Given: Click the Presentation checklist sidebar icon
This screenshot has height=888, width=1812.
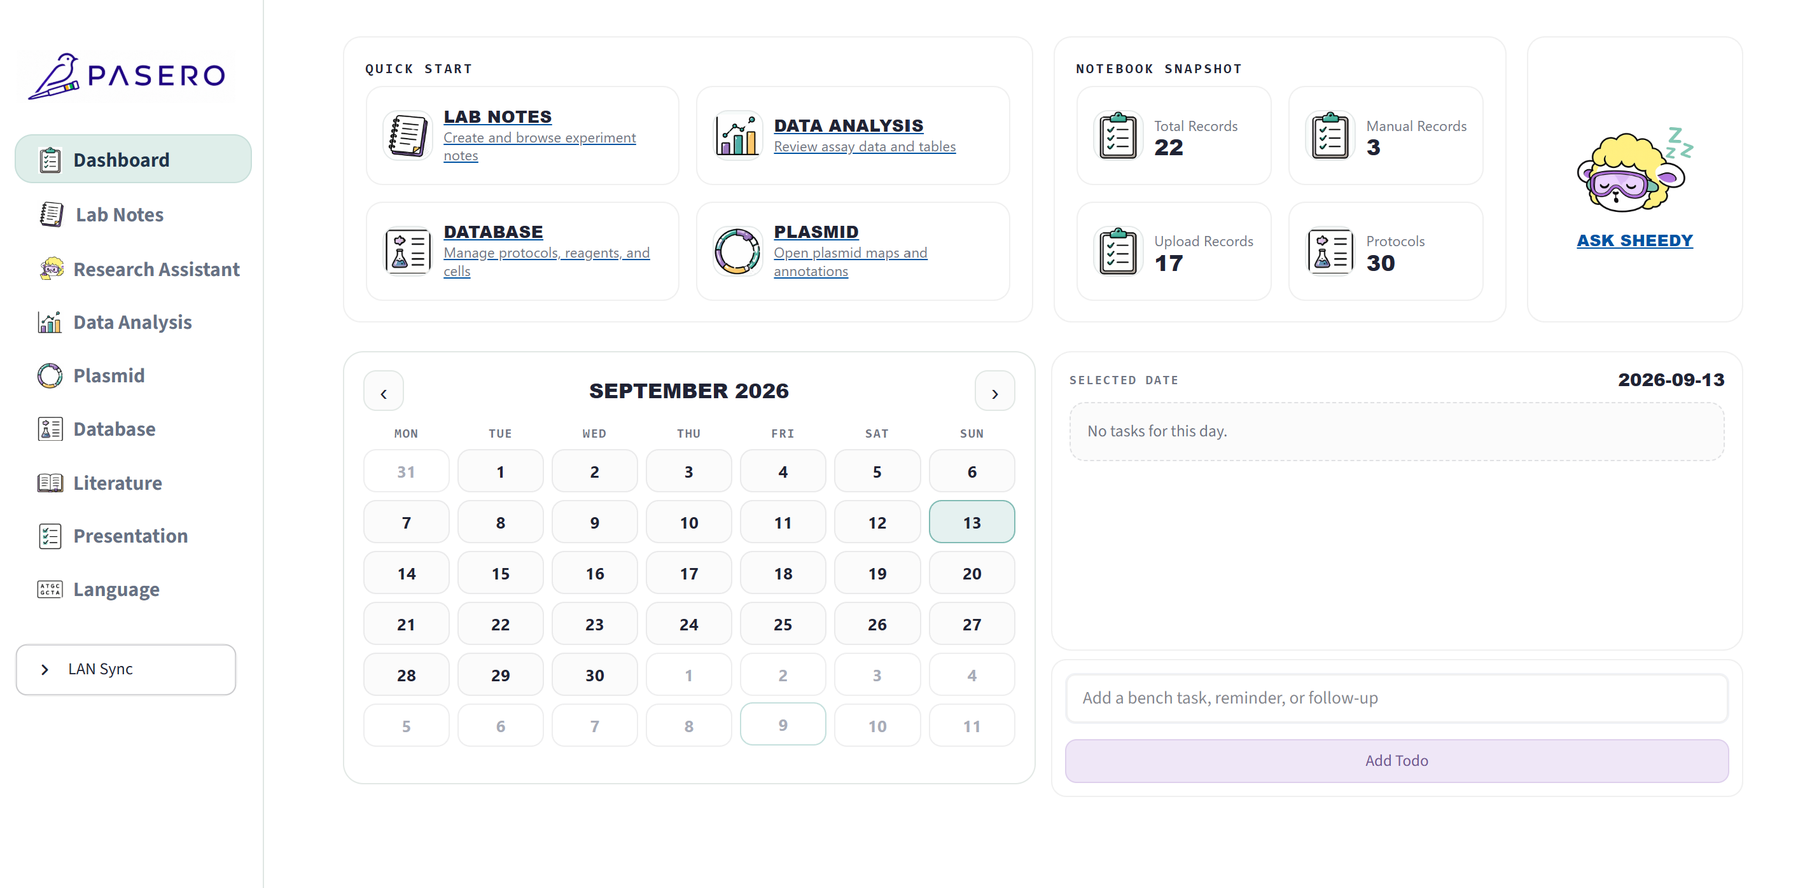Looking at the screenshot, I should [x=50, y=536].
